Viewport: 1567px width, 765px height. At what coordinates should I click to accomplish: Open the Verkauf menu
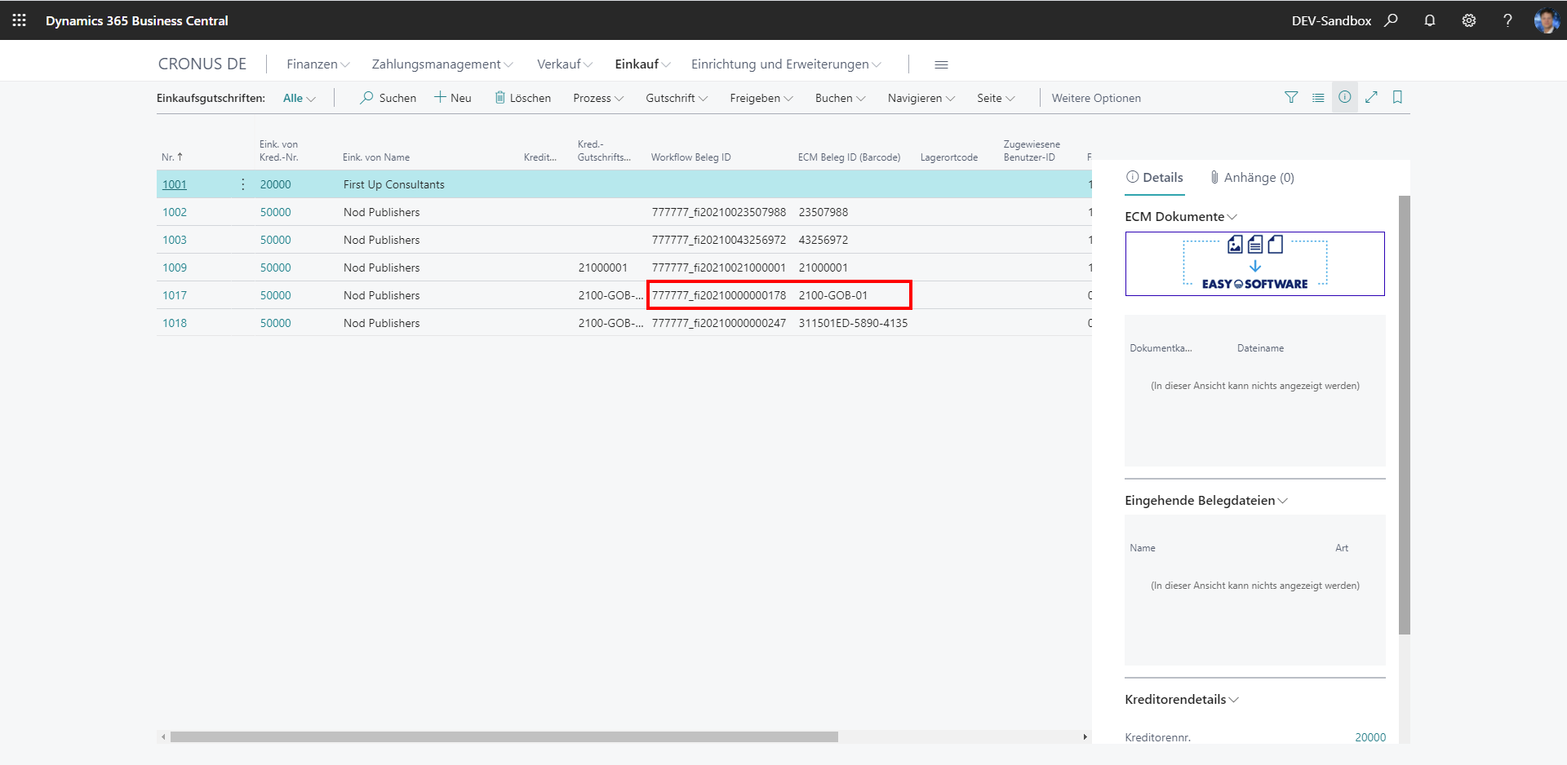(565, 64)
